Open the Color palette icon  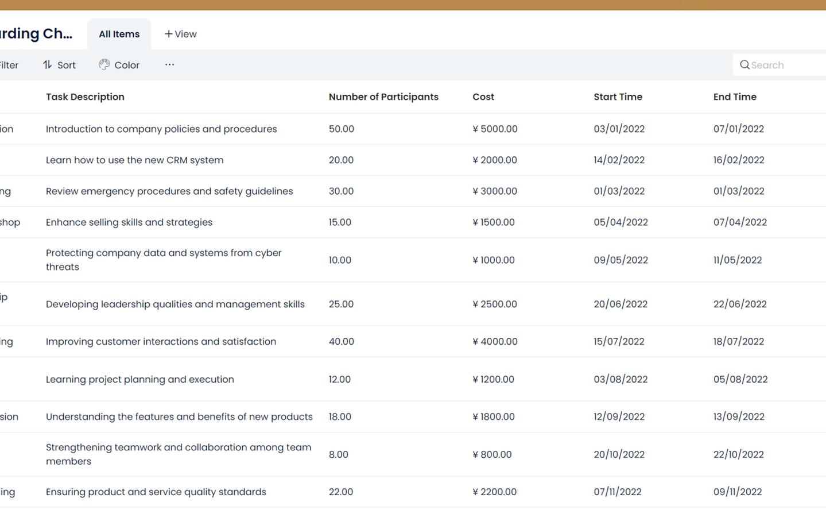point(104,65)
